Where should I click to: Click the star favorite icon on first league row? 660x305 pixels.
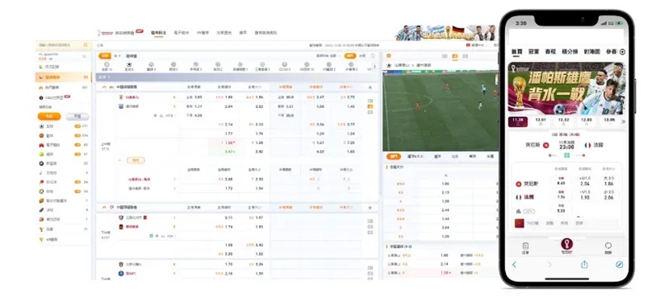pos(370,87)
